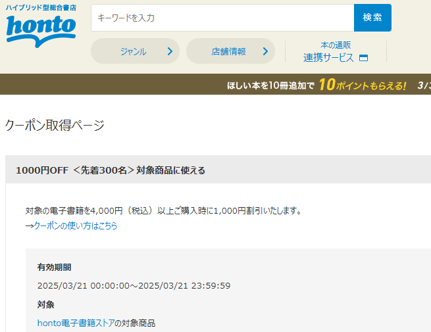Click the 対象 label
The height and width of the screenshot is (332, 431).
[45, 304]
